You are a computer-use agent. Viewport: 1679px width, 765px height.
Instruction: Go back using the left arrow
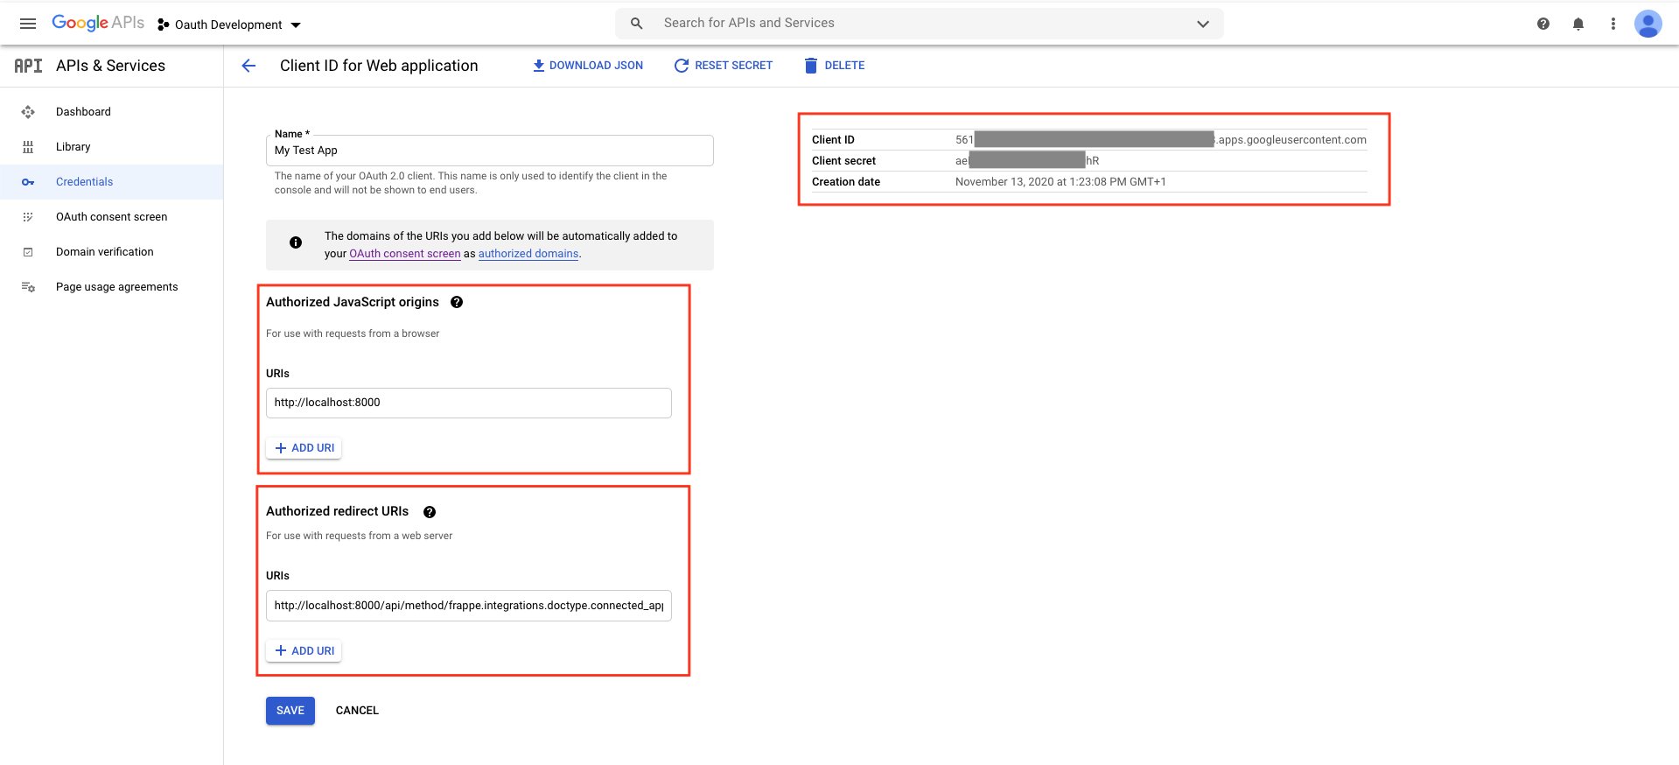(x=248, y=66)
